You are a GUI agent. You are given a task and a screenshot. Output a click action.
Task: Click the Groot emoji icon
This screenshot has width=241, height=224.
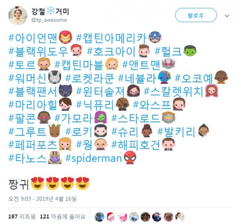[x=55, y=131]
